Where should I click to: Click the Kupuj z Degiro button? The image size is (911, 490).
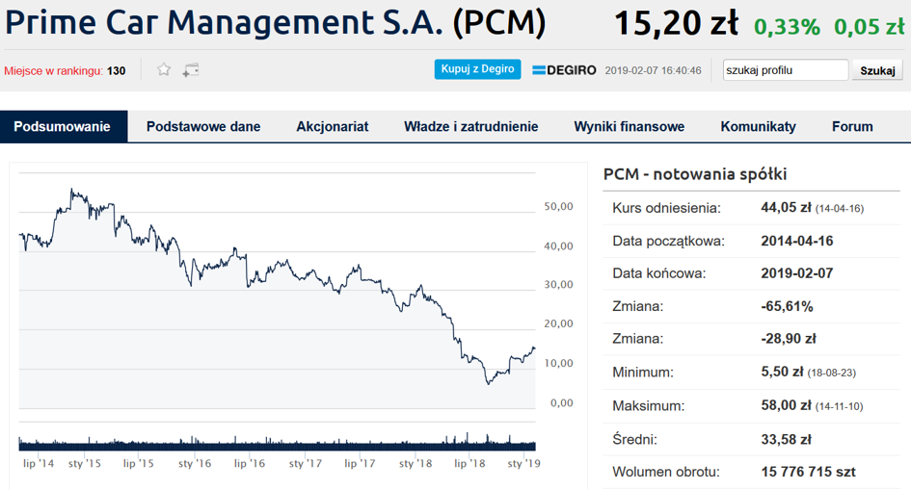[477, 69]
